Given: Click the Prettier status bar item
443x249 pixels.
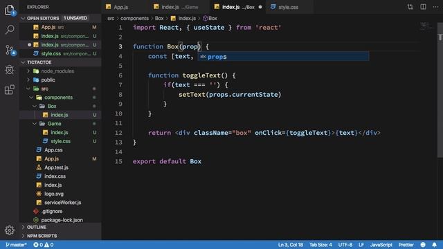Looking at the screenshot, I should [x=406, y=245].
